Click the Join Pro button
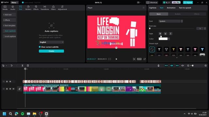 tap(176, 3)
